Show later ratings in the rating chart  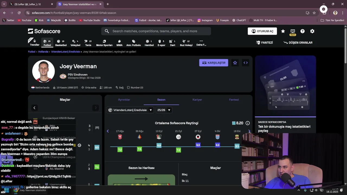[249, 131]
